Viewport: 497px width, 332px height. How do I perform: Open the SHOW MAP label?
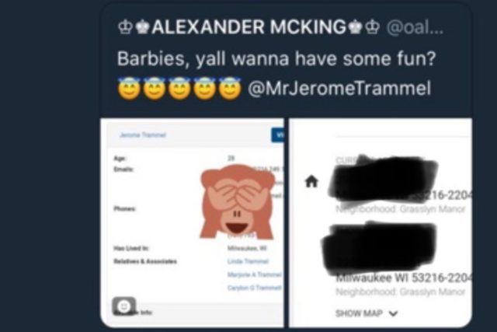click(359, 313)
